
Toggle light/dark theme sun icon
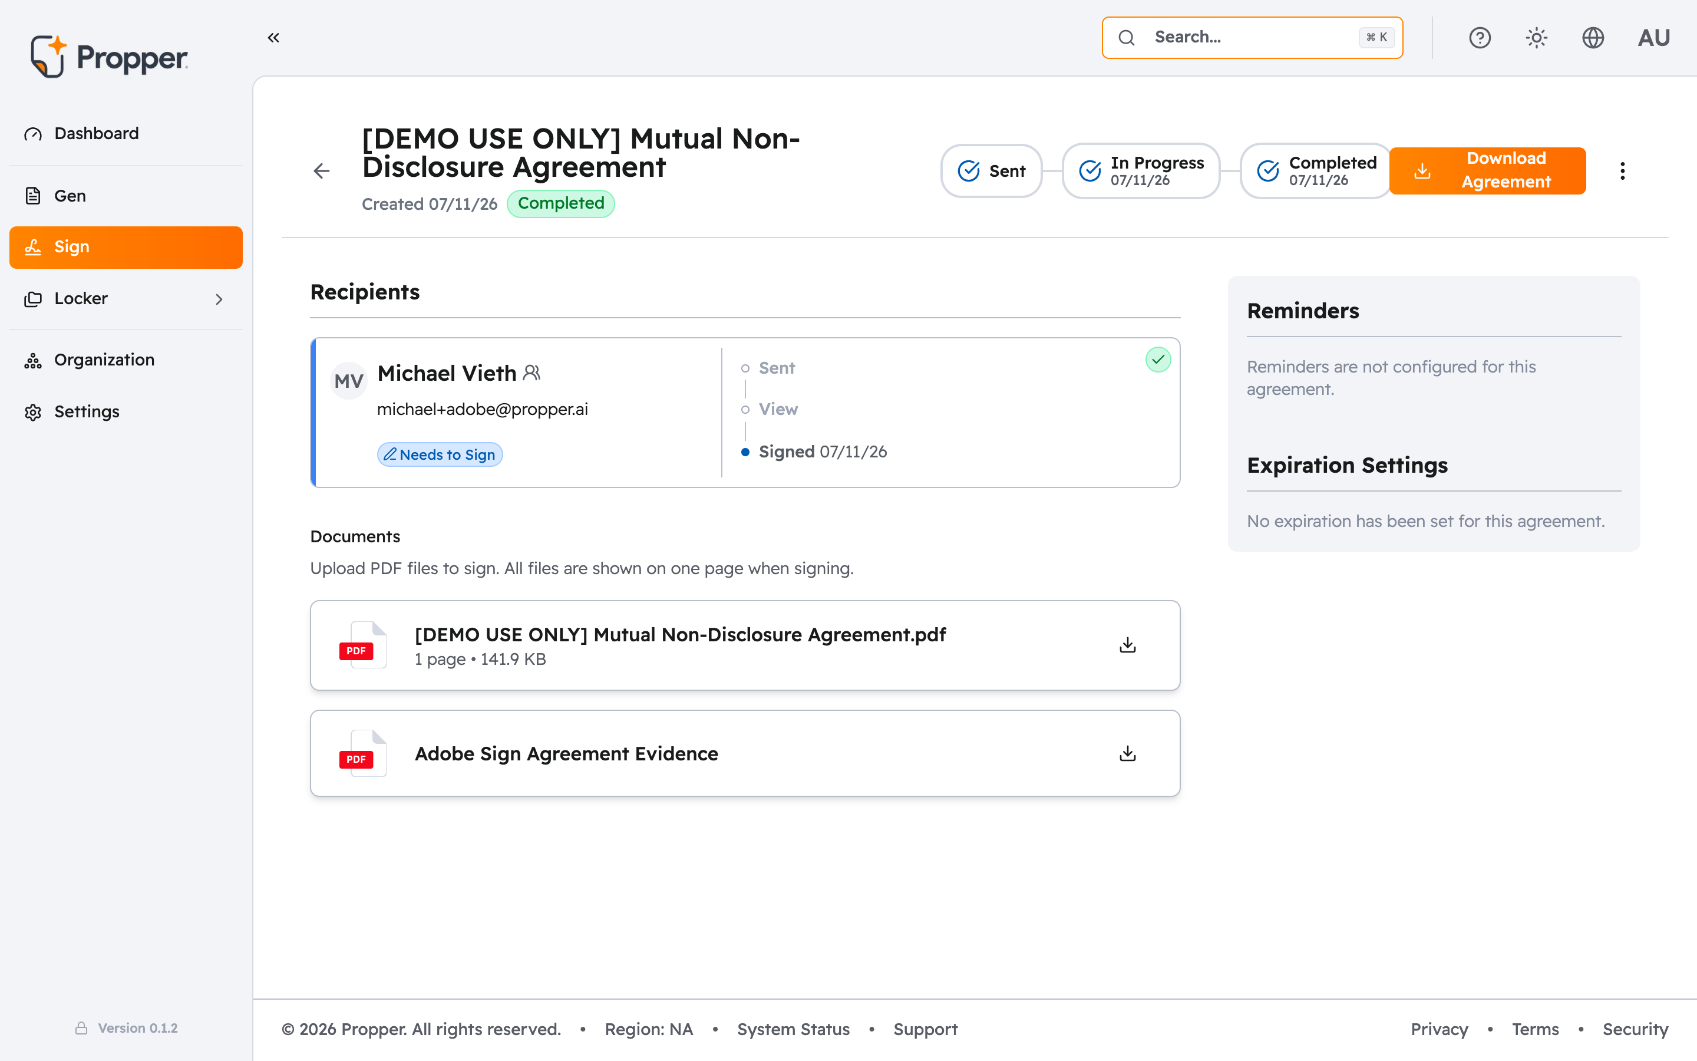(1536, 38)
